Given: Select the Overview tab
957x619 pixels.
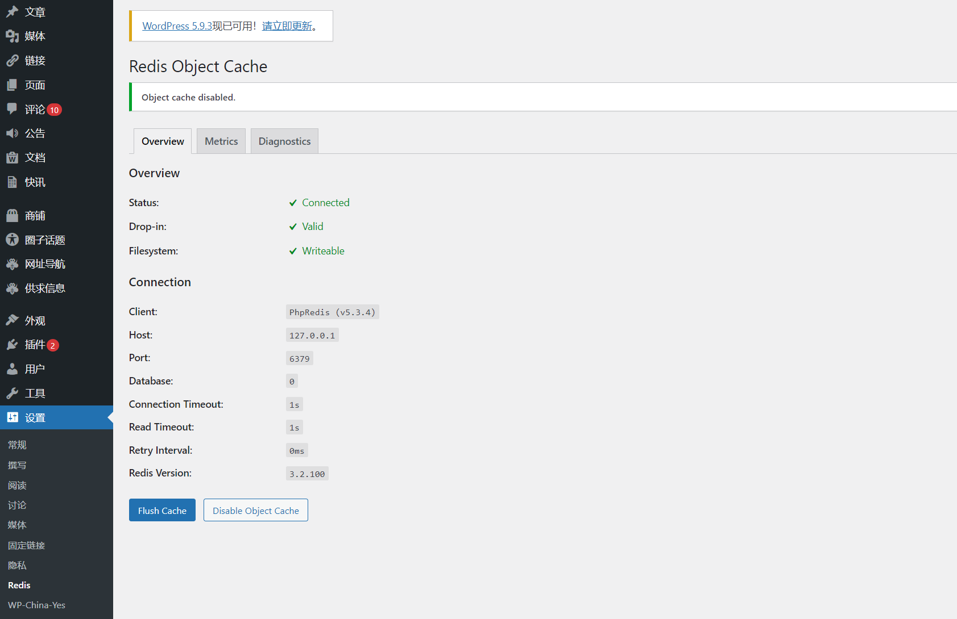Looking at the screenshot, I should pyautogui.click(x=163, y=141).
